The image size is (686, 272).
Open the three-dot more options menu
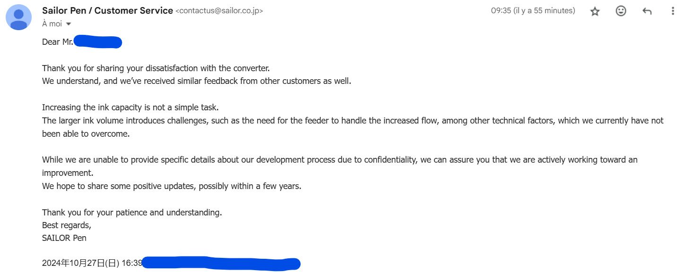coord(673,11)
